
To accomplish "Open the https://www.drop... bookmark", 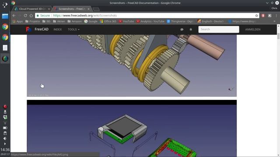I will [x=242, y=21].
